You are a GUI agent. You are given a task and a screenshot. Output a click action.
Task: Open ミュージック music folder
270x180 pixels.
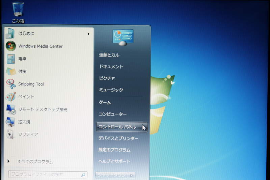tap(111, 90)
